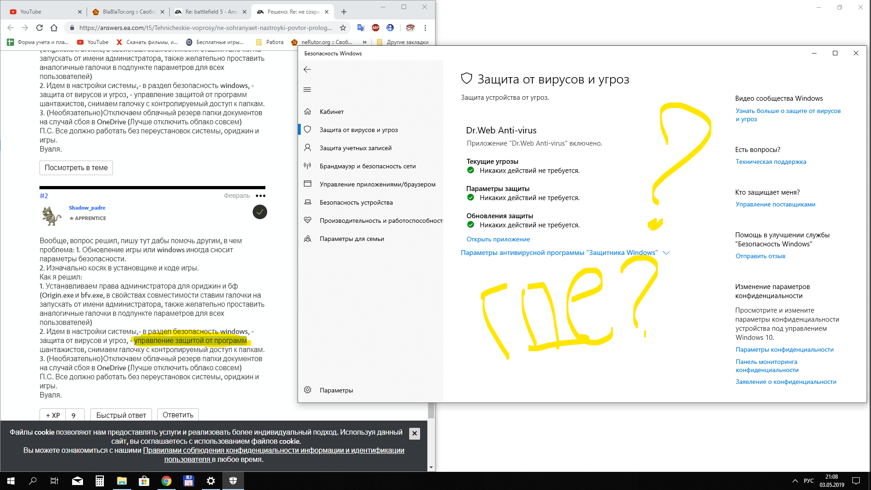Open post options three-dot menu
Image resolution: width=871 pixels, height=490 pixels.
coord(260,196)
